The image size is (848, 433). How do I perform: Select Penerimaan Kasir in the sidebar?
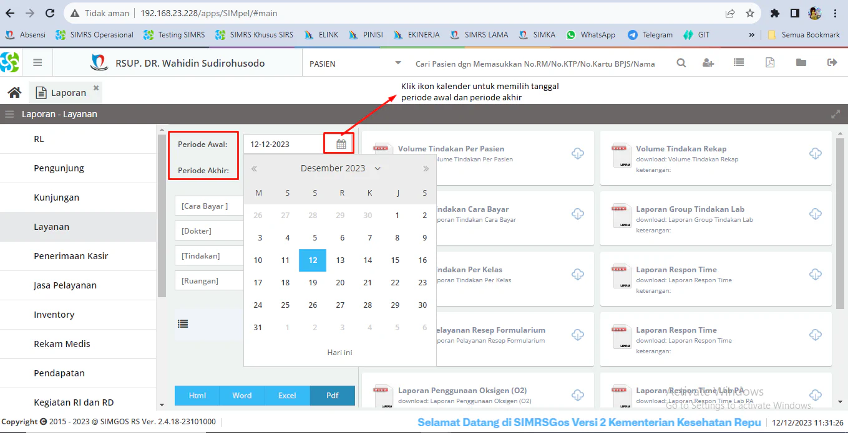[x=78, y=256]
